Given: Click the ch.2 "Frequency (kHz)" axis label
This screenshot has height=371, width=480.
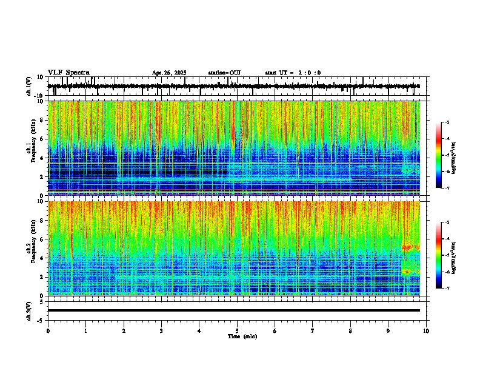Looking at the screenshot, I should click(x=33, y=241).
